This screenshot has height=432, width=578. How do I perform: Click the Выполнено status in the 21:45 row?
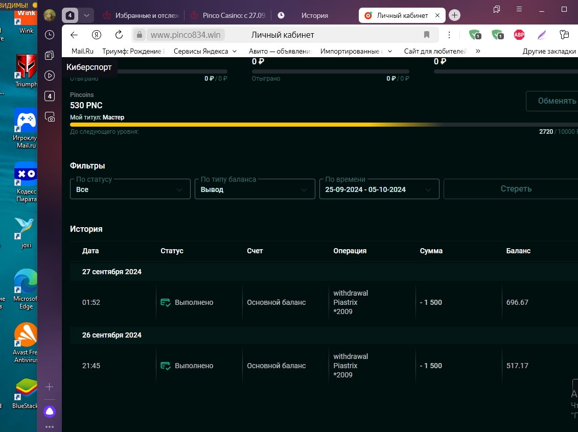pos(187,366)
